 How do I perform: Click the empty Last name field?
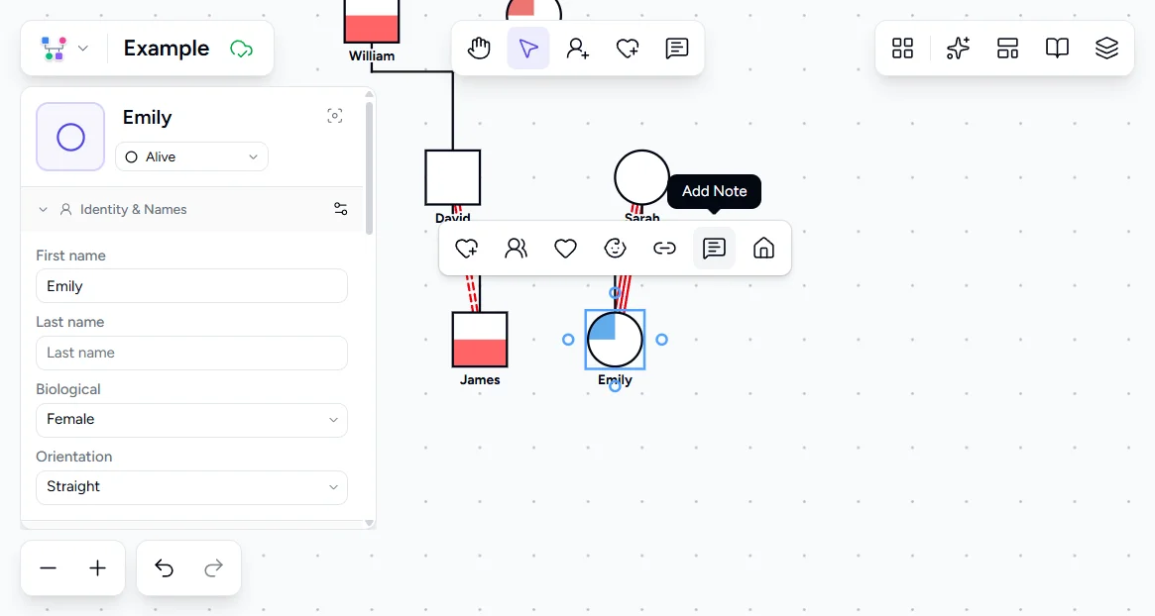[x=191, y=353]
